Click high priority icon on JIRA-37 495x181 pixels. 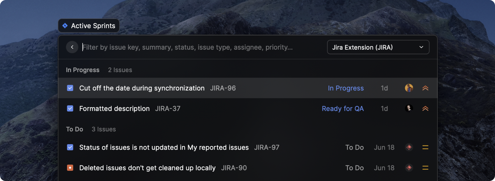(x=425, y=108)
